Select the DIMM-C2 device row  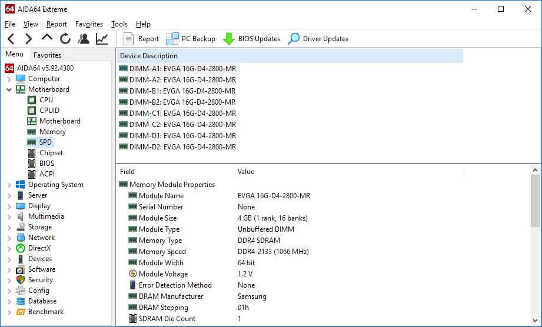click(x=178, y=124)
